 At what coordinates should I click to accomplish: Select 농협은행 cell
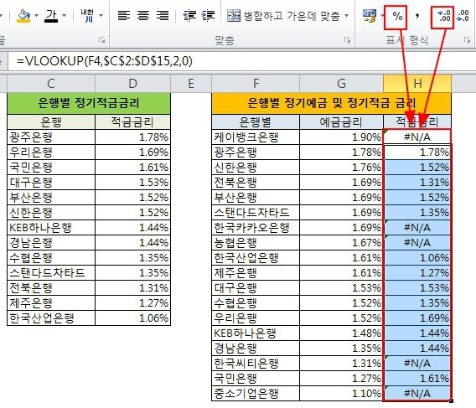click(256, 243)
